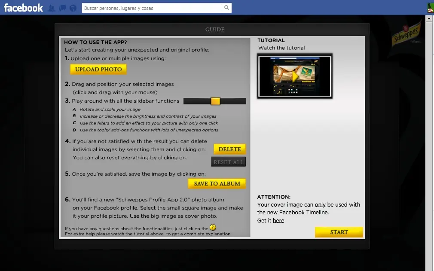Screen dimensions: 434x271
Task: Open the friend requests icon
Action: pos(52,8)
